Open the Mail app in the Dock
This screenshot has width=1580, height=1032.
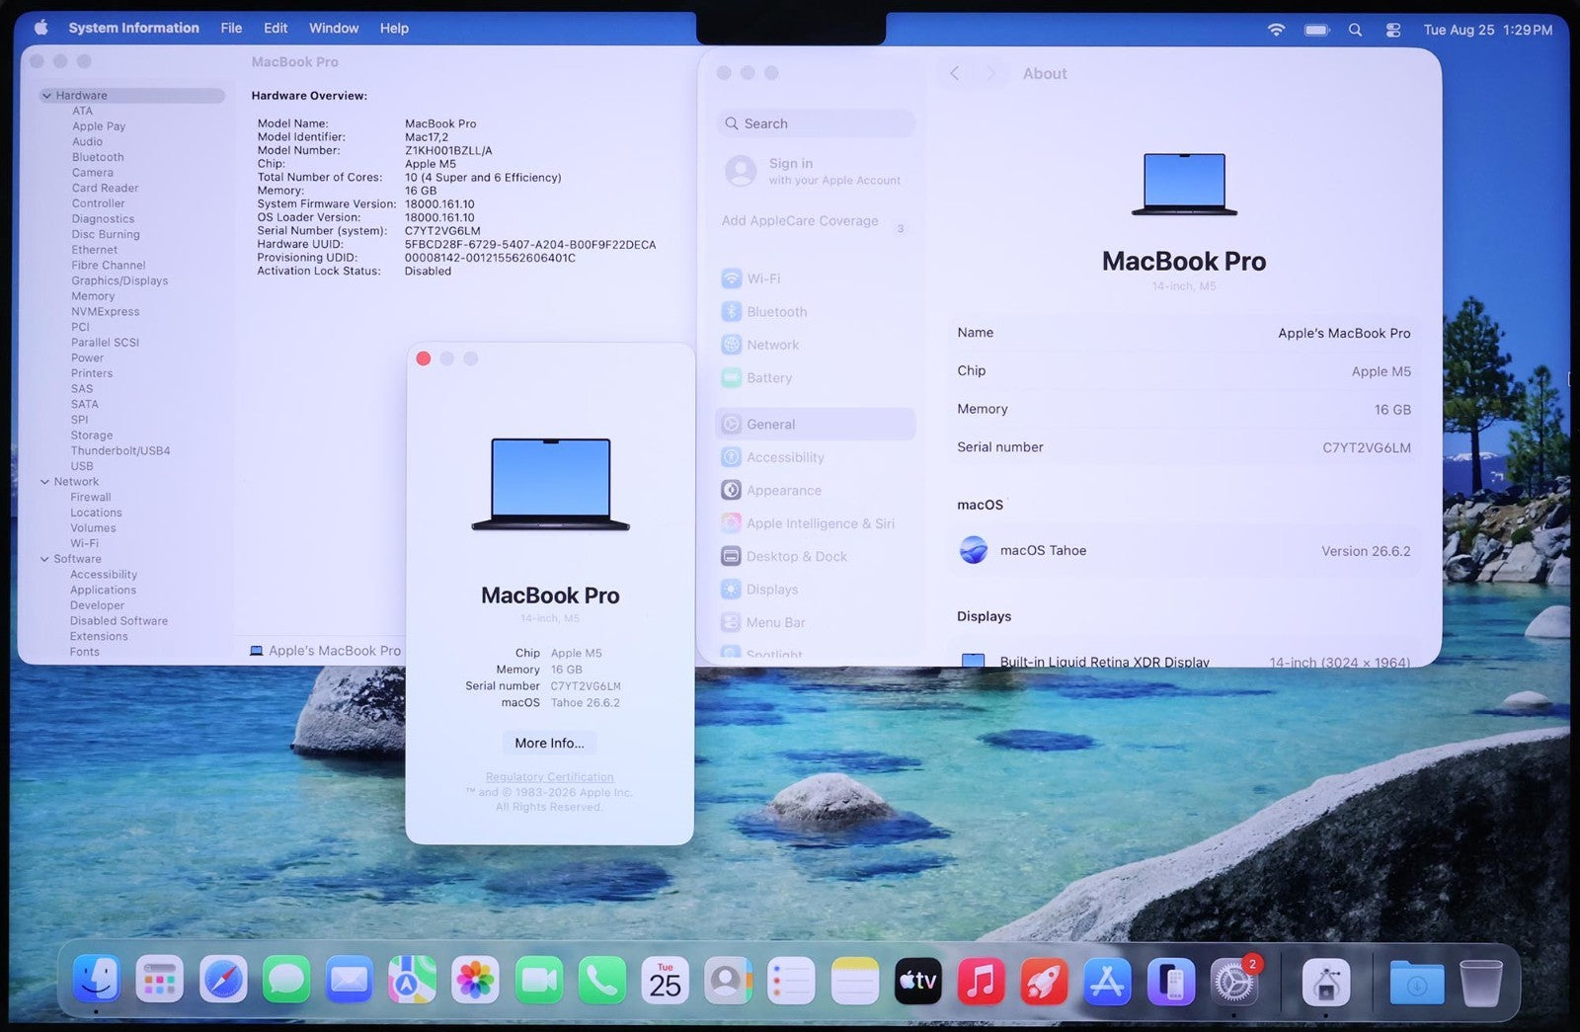pyautogui.click(x=350, y=980)
